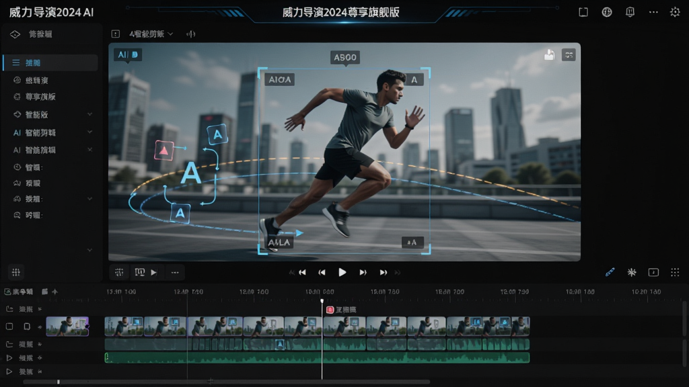
Task: Expand the top track folder icon
Action: (9, 309)
